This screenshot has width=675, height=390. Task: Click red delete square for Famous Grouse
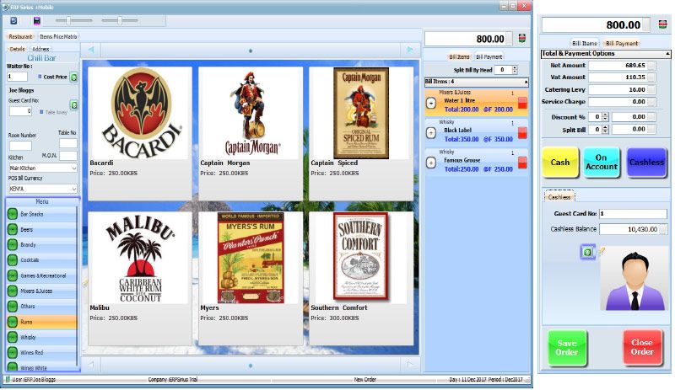pos(522,163)
